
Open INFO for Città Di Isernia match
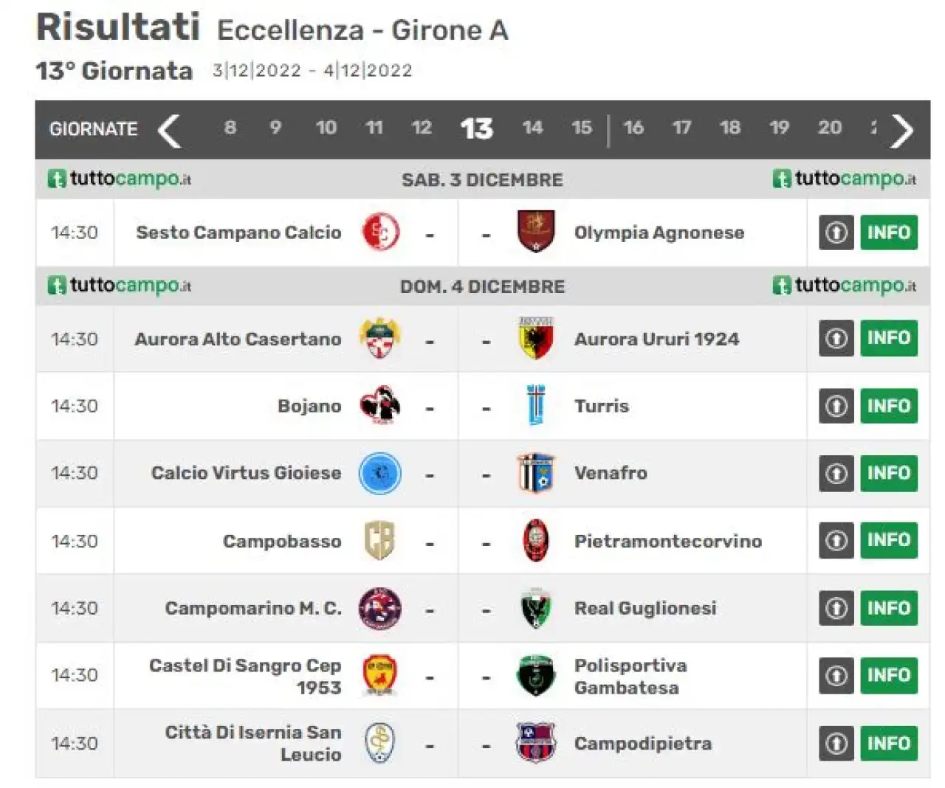889,743
